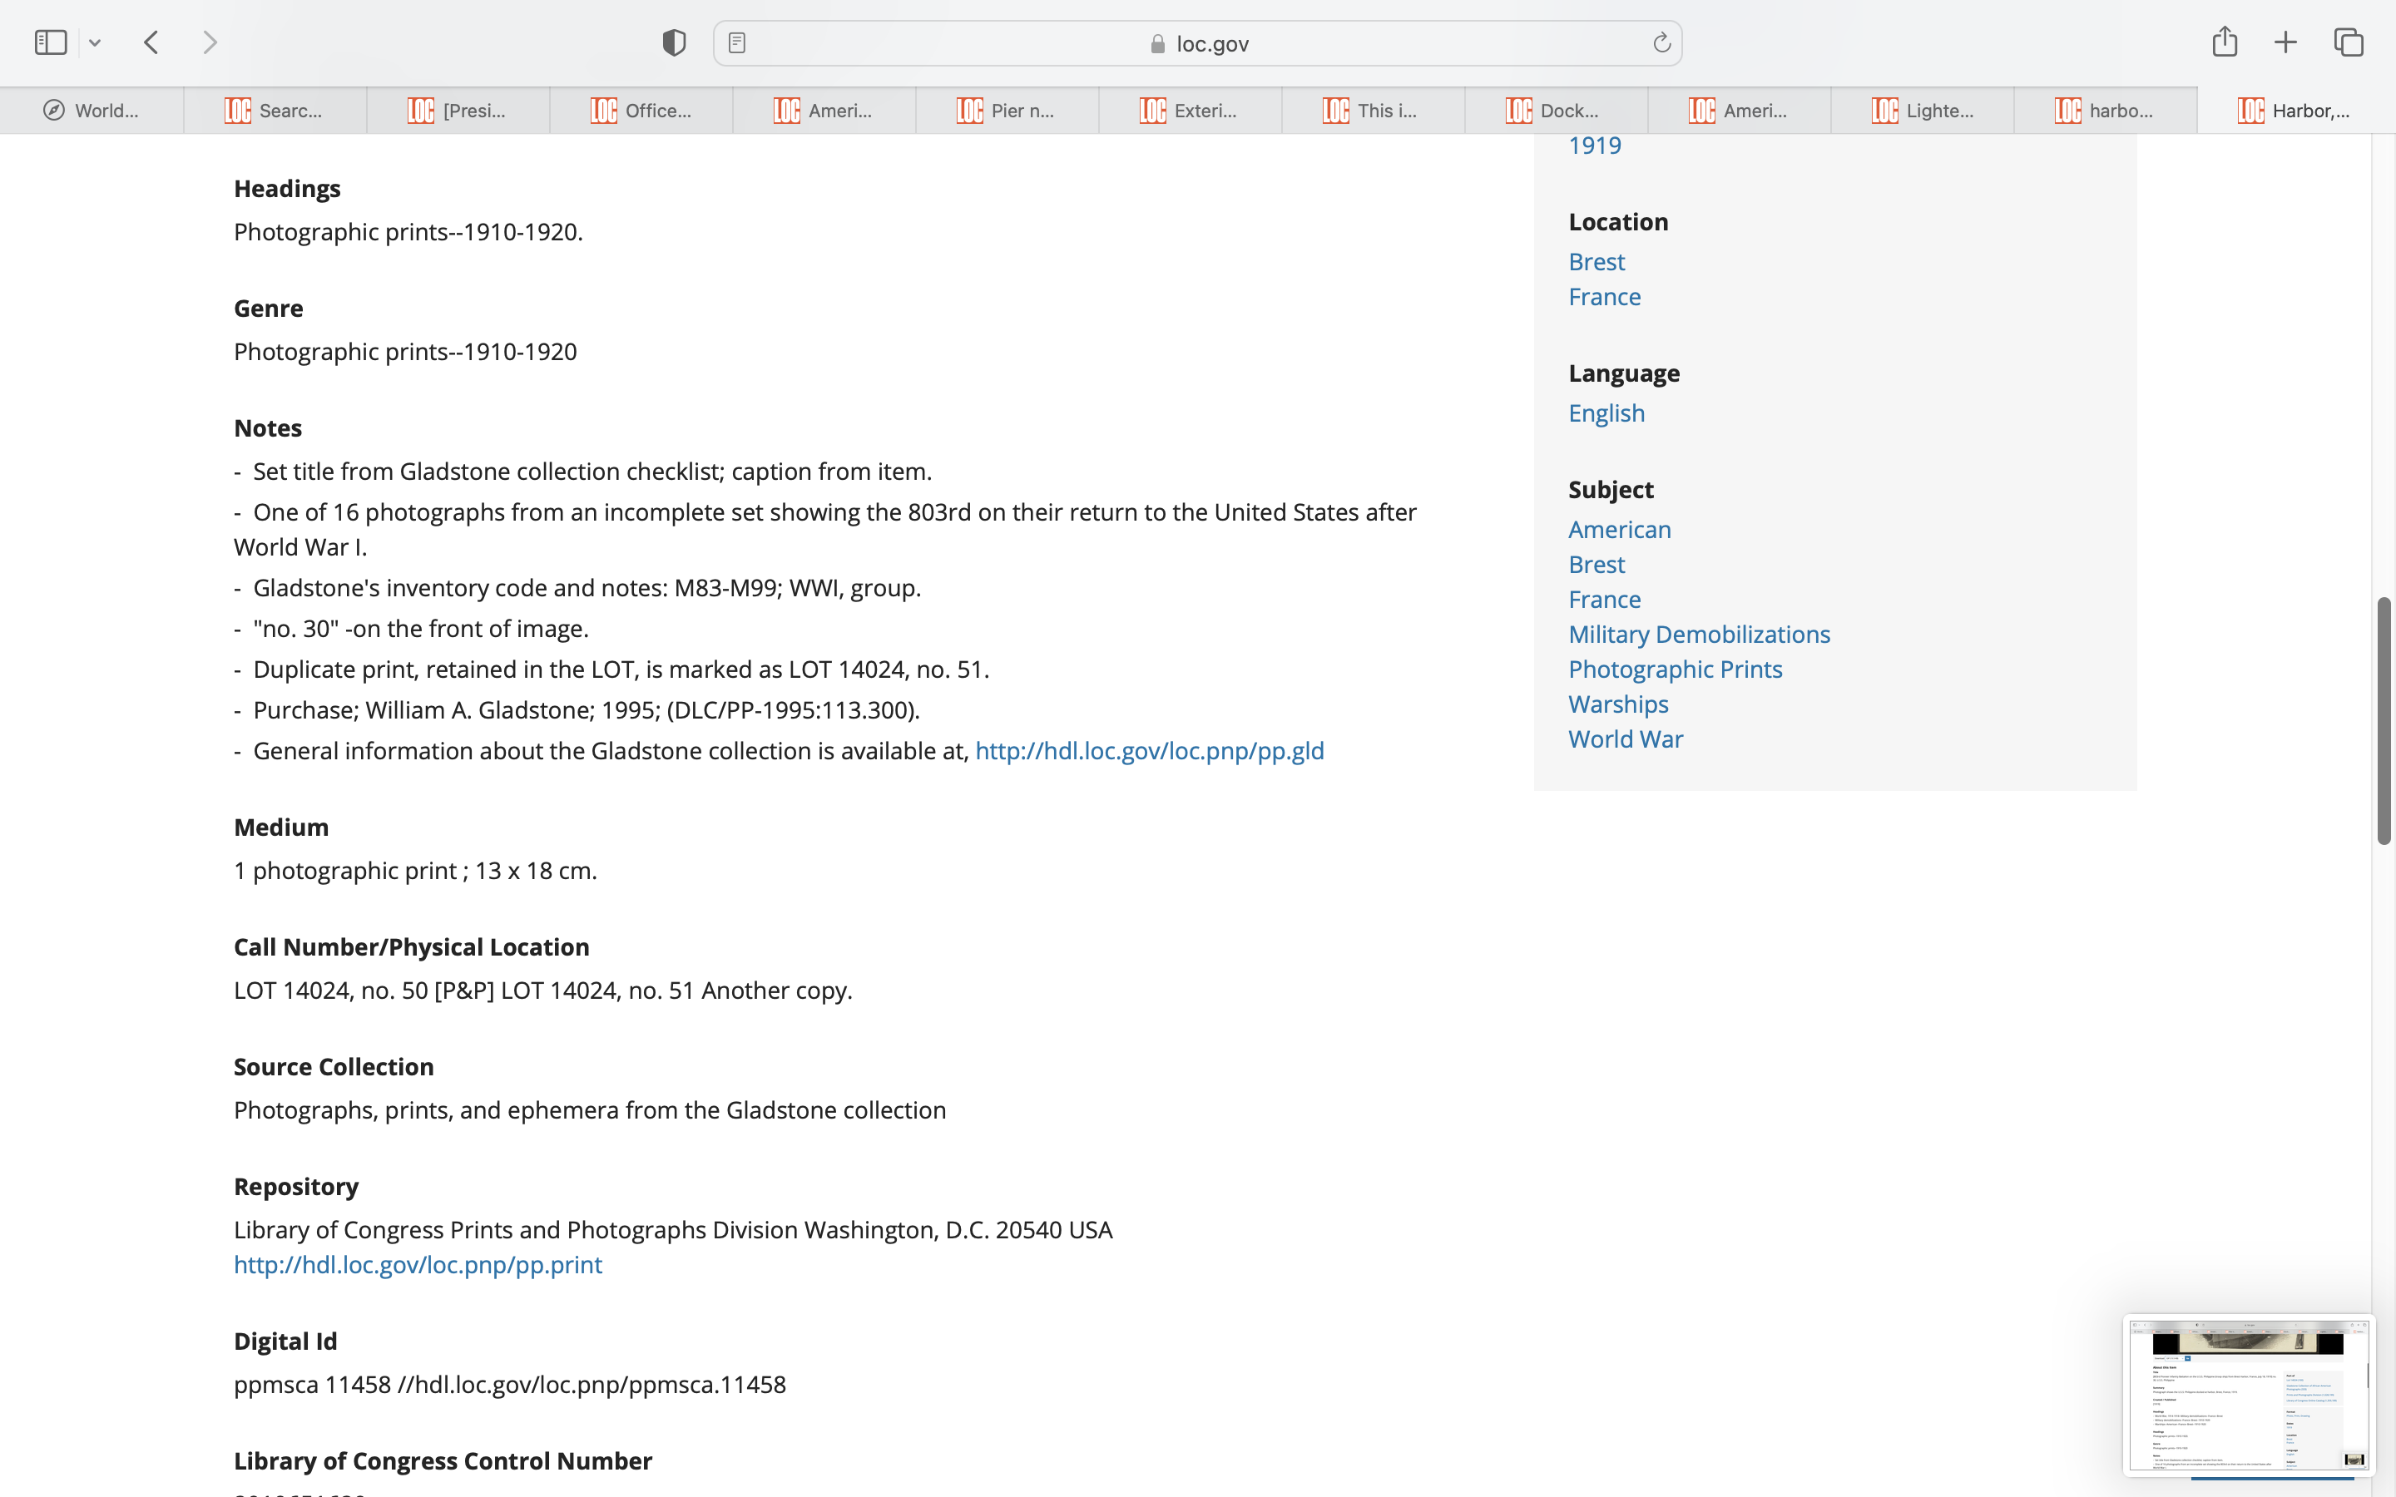This screenshot has width=2396, height=1497.
Task: Open the hdl.loc.gov pp.print repository link
Action: coord(417,1264)
